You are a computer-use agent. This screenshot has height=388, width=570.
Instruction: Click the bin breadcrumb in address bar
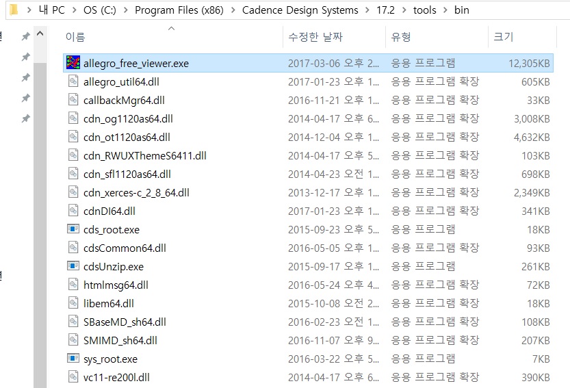[462, 10]
